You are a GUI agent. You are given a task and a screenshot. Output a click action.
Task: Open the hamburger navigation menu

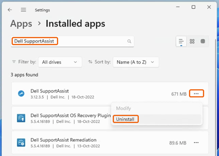(24, 10)
